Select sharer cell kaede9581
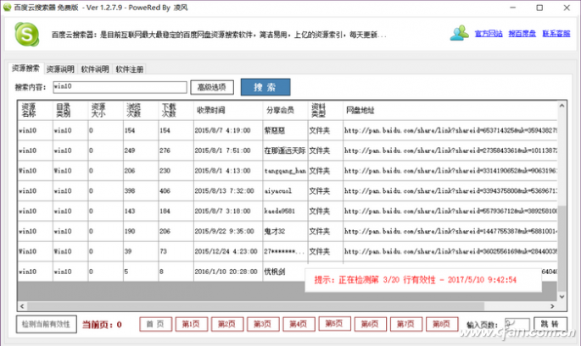581x346 pixels. pyautogui.click(x=285, y=211)
